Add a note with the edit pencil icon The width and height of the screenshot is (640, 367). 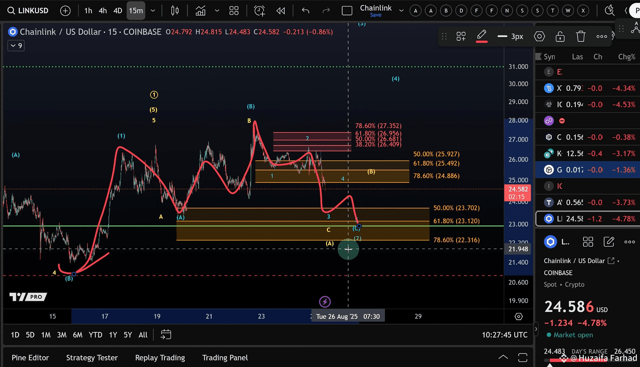pos(609,242)
